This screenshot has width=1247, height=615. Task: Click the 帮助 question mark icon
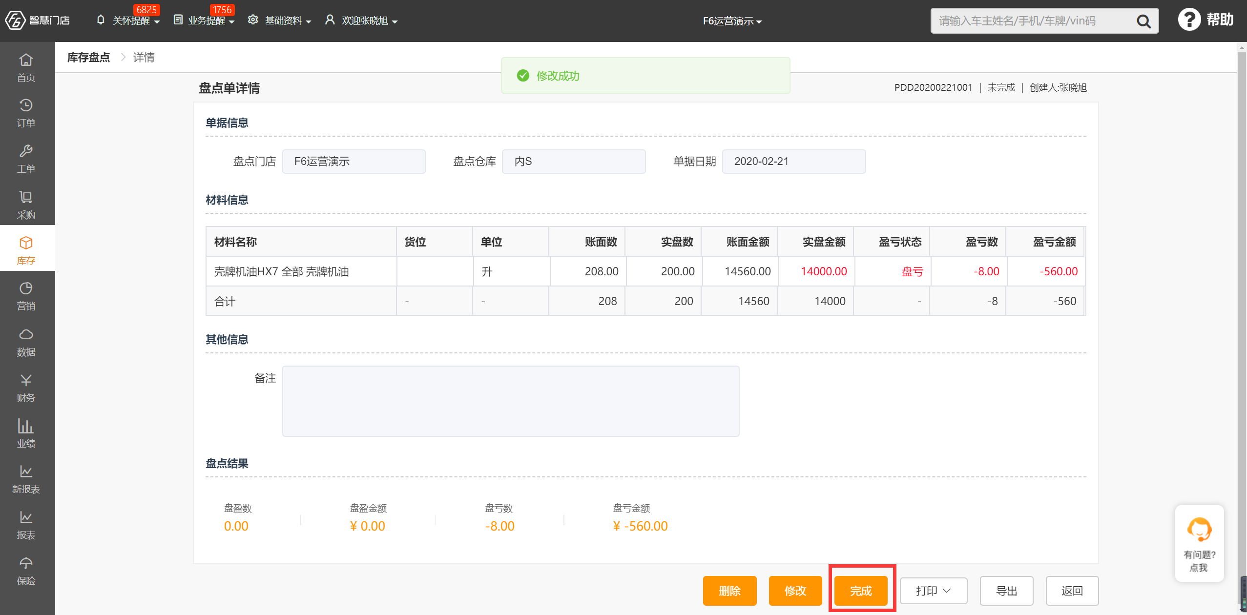(x=1189, y=20)
